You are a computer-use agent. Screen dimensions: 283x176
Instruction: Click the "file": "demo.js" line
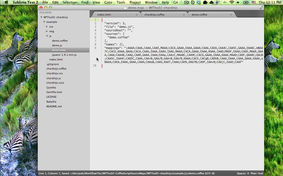[119, 27]
